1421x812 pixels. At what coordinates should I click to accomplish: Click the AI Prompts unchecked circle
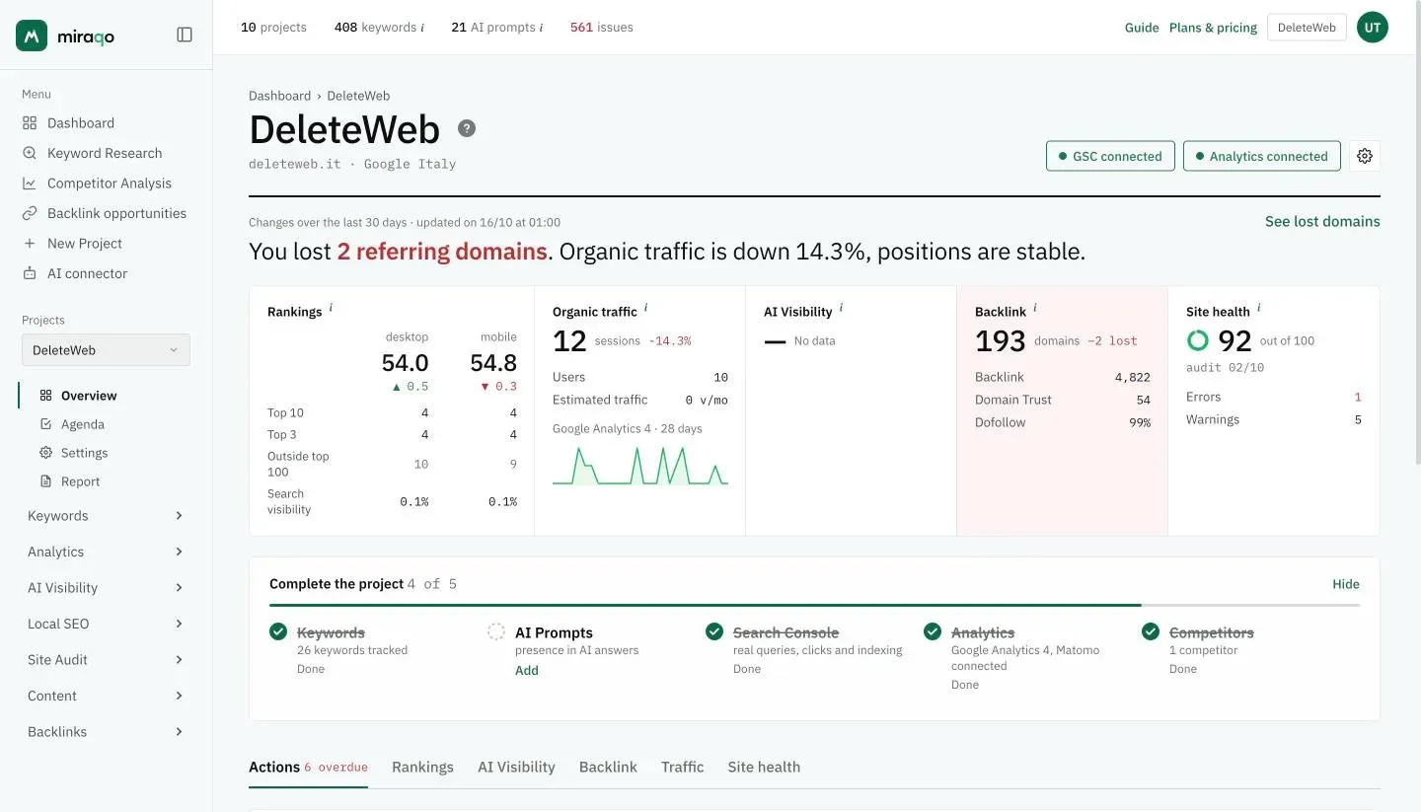496,631
